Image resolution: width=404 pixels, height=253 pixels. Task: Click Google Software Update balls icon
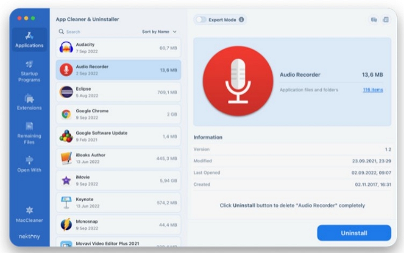[x=66, y=136]
